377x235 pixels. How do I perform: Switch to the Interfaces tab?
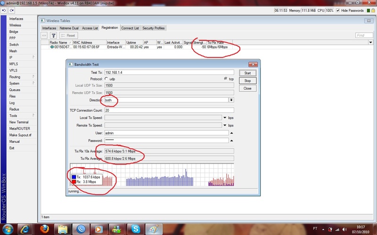point(49,28)
